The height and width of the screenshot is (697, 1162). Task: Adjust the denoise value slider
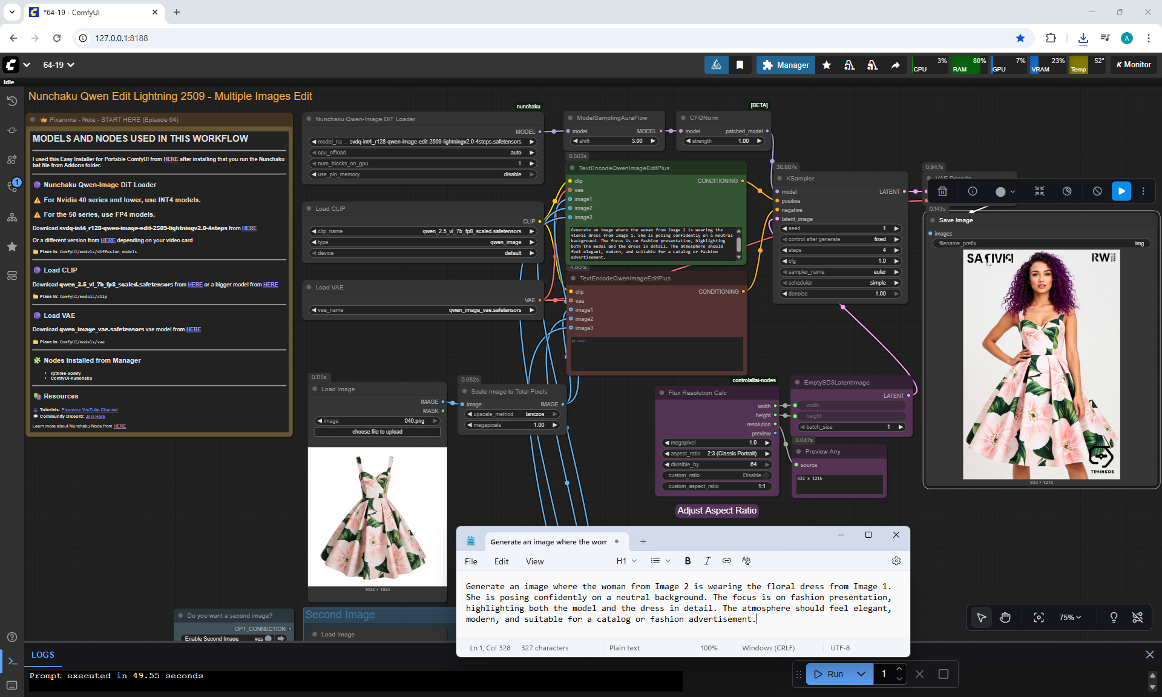(x=841, y=294)
